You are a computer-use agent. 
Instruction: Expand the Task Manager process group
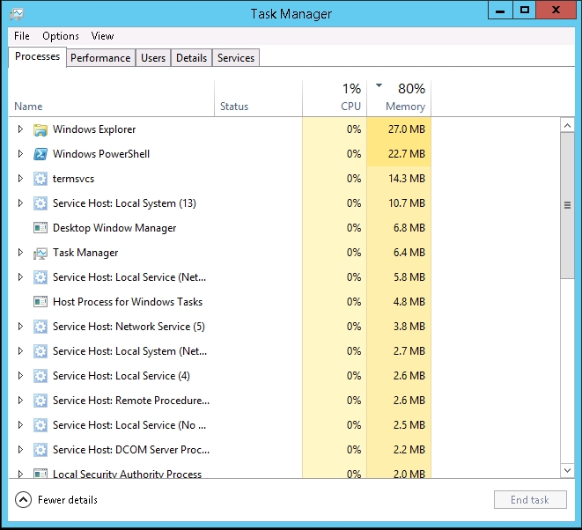click(20, 253)
